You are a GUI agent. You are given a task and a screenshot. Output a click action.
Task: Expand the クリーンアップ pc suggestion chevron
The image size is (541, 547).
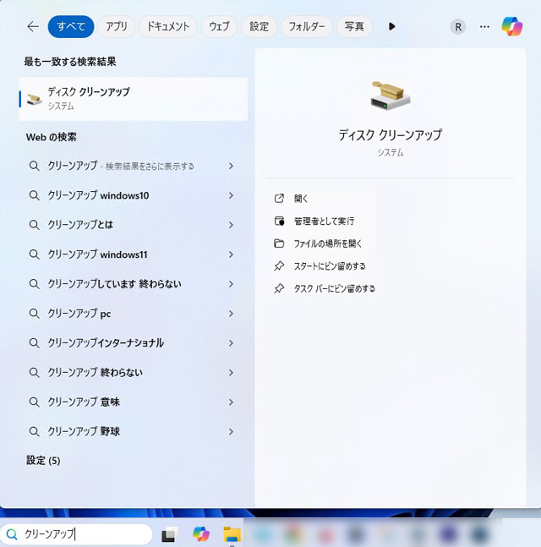point(231,314)
